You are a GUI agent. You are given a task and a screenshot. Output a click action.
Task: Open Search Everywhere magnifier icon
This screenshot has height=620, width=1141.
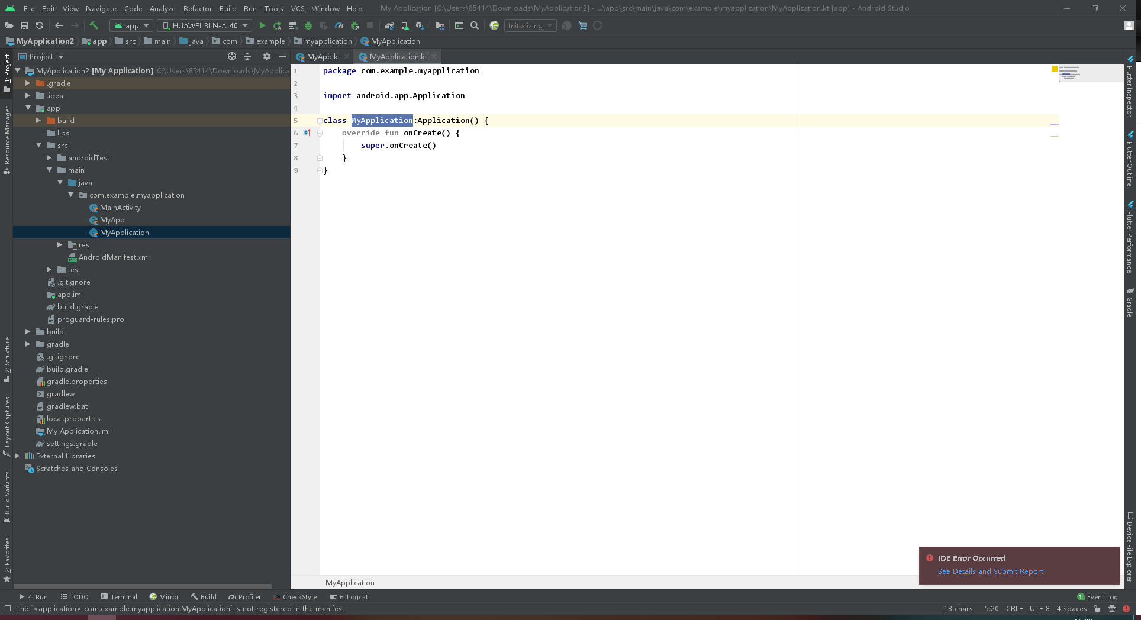tap(475, 25)
